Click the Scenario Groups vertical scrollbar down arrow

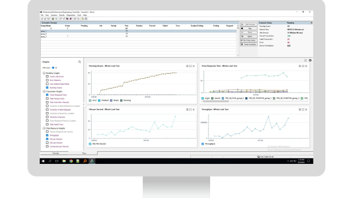(x=238, y=55)
